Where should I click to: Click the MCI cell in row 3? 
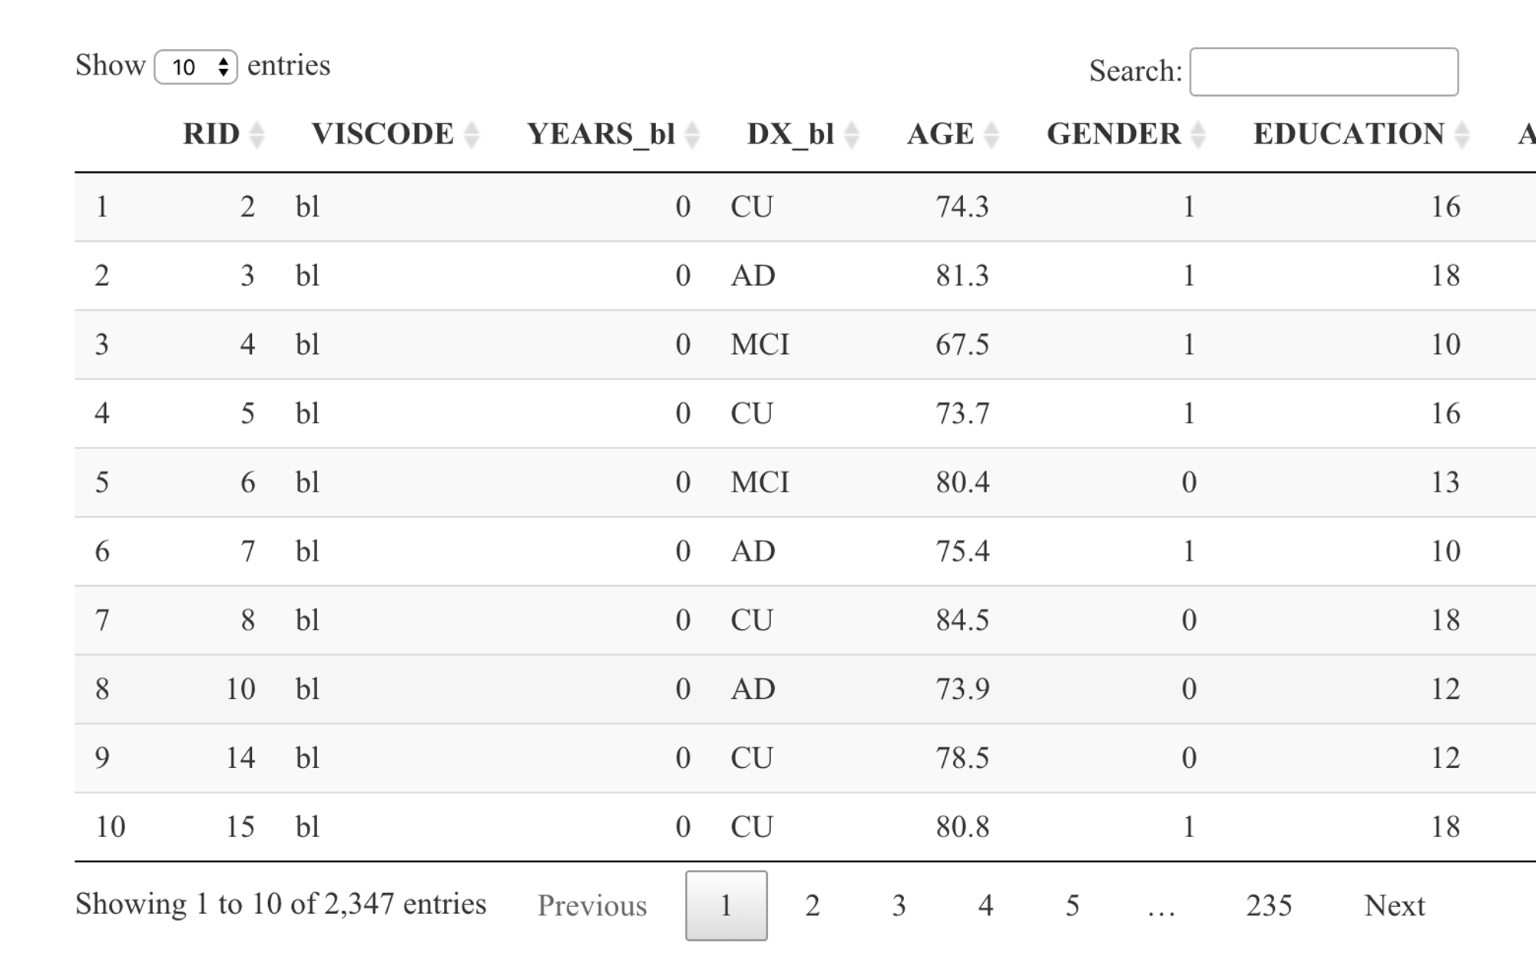tap(760, 344)
